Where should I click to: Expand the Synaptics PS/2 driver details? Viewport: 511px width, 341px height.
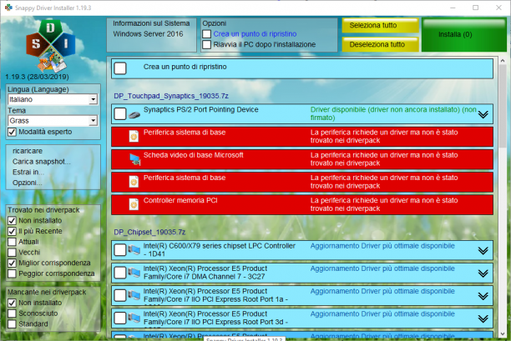click(483, 114)
